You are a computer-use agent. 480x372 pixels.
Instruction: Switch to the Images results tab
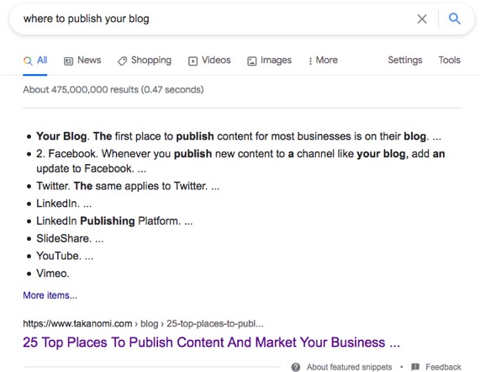click(276, 61)
